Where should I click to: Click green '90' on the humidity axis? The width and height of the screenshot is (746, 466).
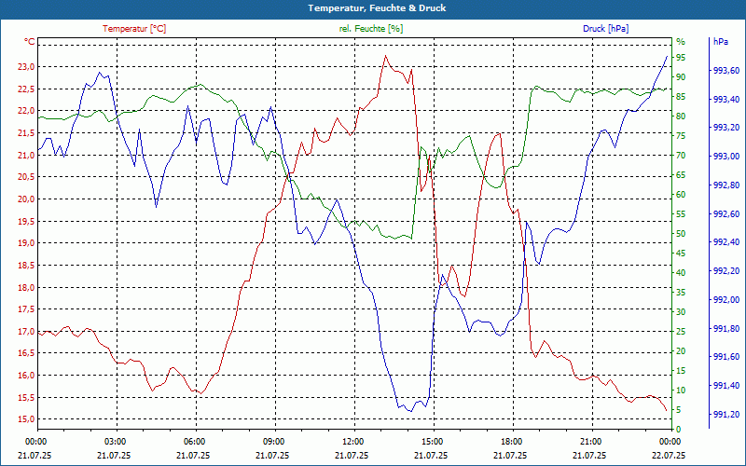[681, 77]
